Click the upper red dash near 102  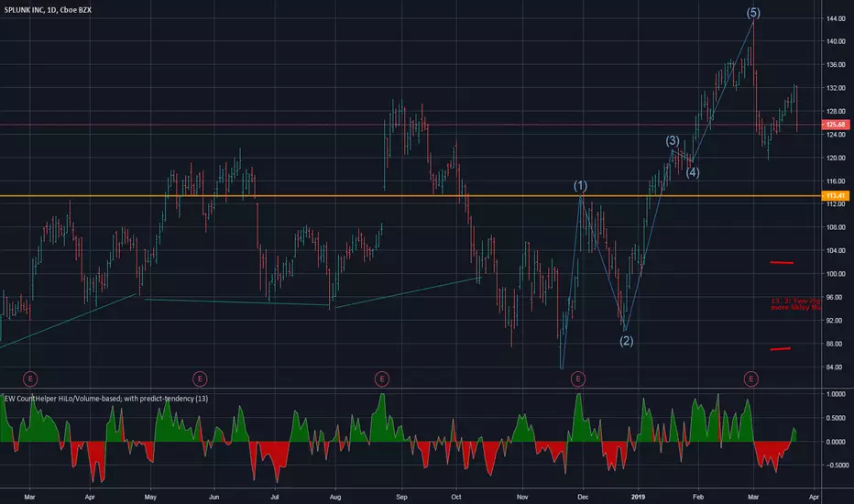782,263
